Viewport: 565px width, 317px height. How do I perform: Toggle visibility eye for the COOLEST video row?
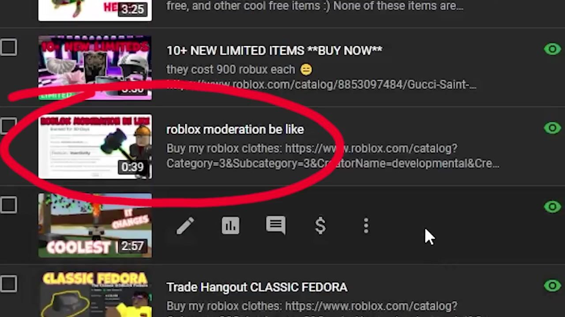click(x=552, y=206)
